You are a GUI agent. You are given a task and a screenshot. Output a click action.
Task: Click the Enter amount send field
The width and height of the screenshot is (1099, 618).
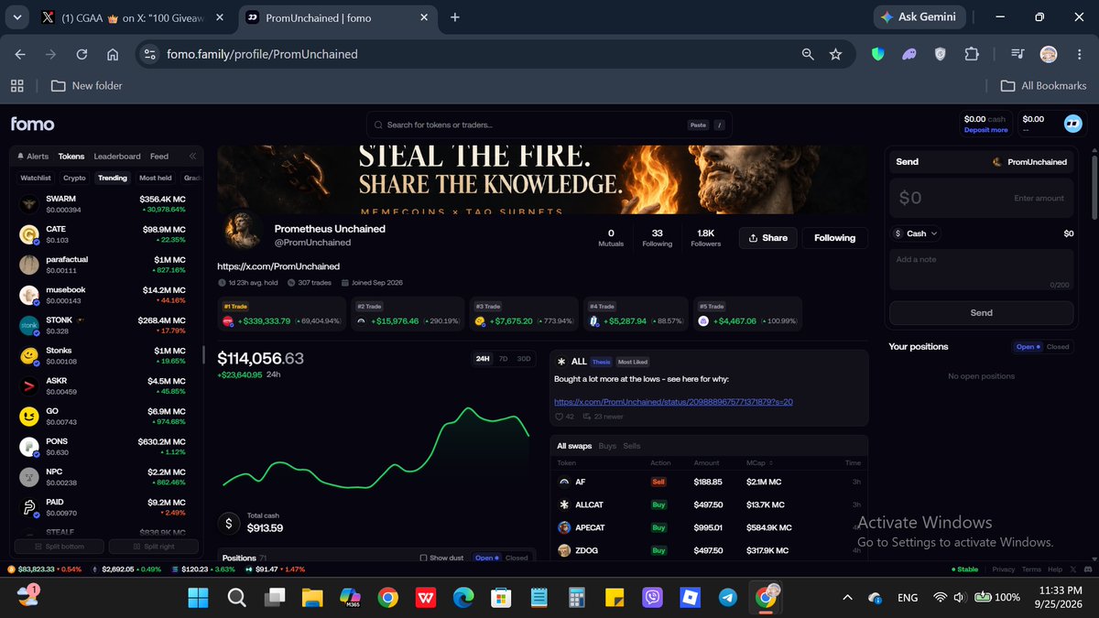(x=982, y=198)
